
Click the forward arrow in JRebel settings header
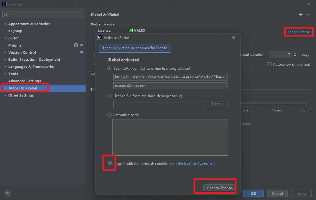click(x=308, y=15)
